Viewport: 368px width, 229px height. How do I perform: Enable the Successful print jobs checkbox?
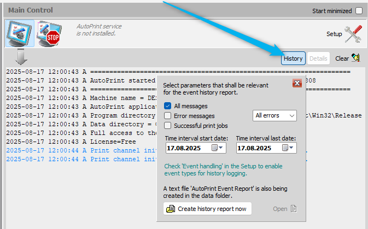(x=167, y=126)
